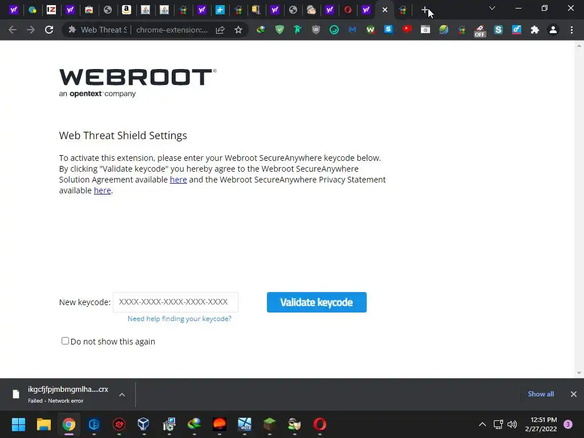Image resolution: width=584 pixels, height=438 pixels.
Task: Open VirtualBox from the taskbar
Action: pos(143,424)
